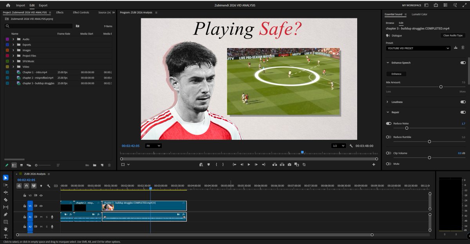Toggle the Repair section switch
The height and width of the screenshot is (244, 470).
tap(463, 112)
